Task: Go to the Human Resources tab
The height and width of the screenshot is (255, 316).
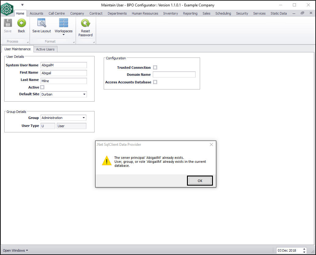Action: click(145, 13)
